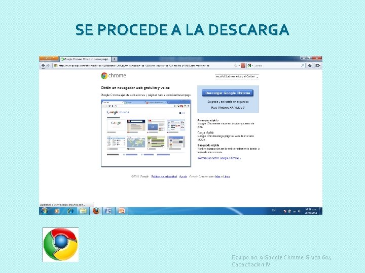The width and height of the screenshot is (365, 273).
Task: Go to the Firefox home page icon
Action: 310,66
